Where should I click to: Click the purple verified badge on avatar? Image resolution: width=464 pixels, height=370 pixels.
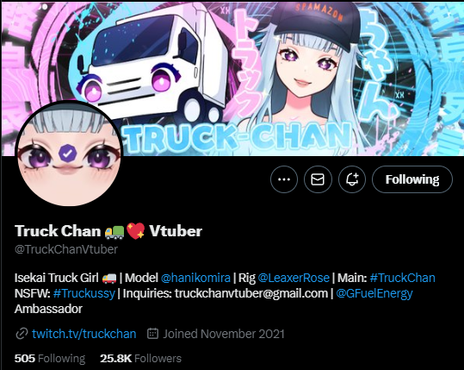click(x=67, y=153)
